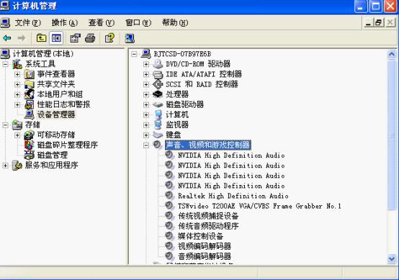Select 设备管理器 in the left tree
Image resolution: width=399 pixels, height=280 pixels.
(56, 114)
